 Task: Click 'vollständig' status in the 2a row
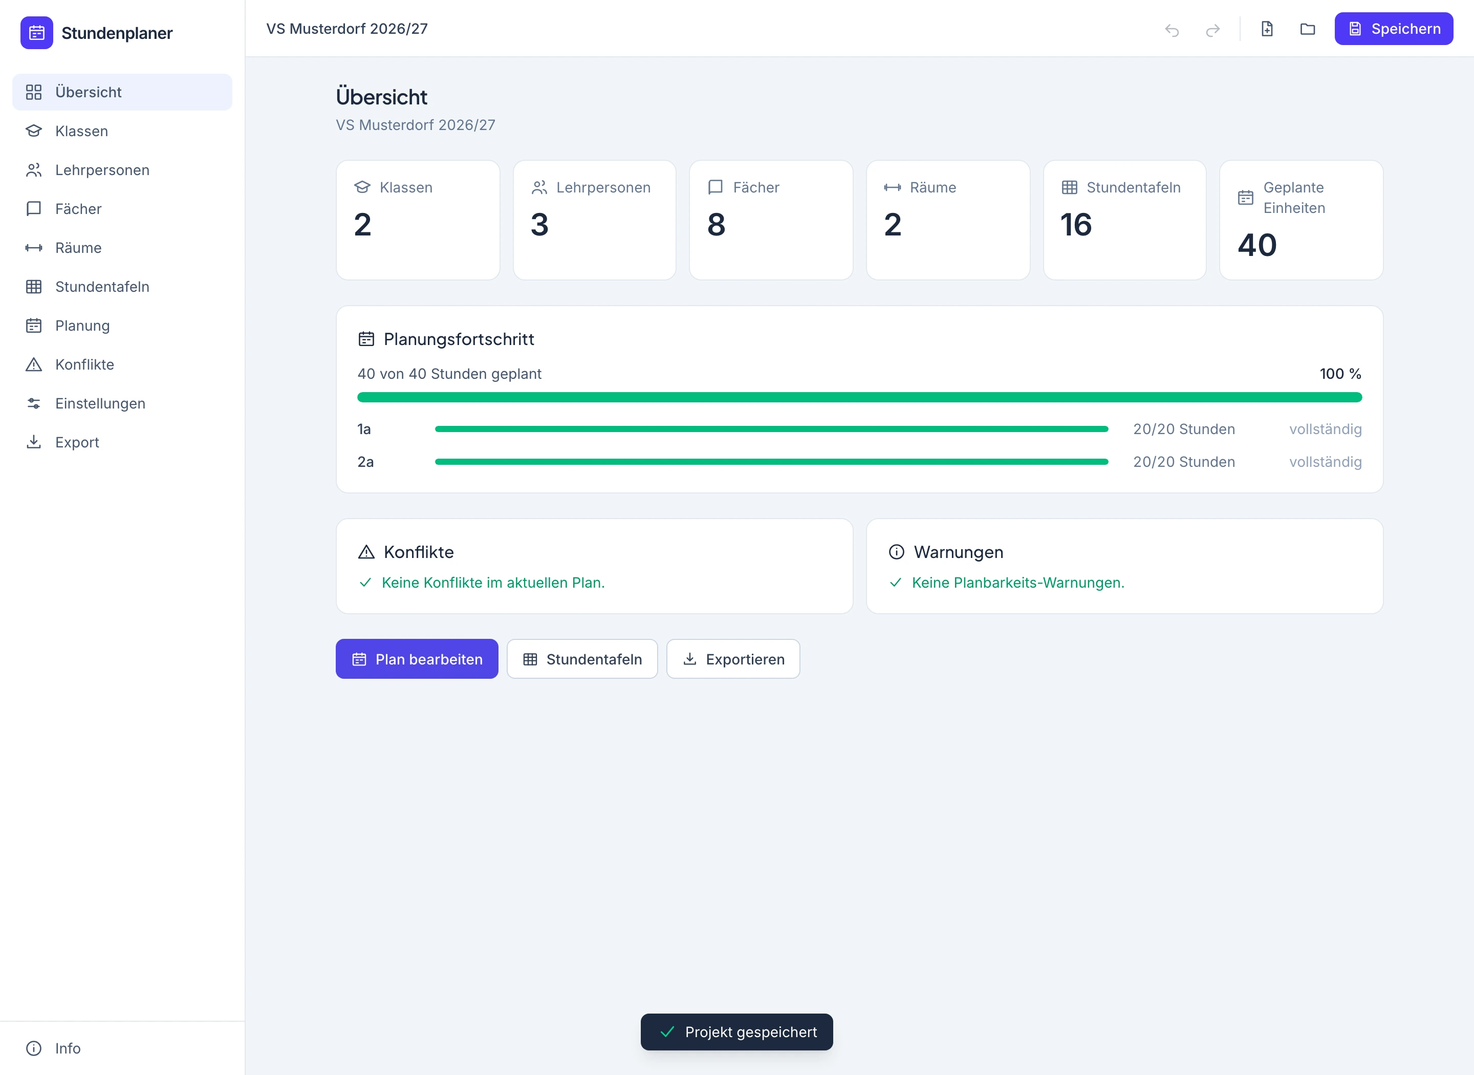1326,462
